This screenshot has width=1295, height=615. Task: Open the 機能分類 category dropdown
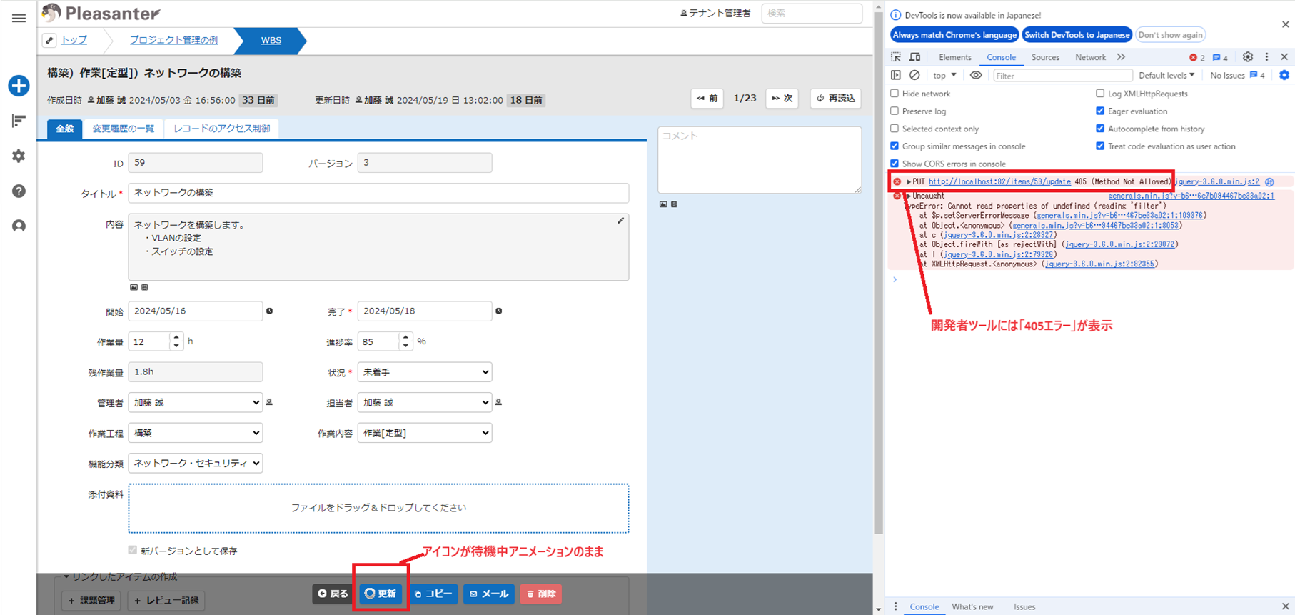[196, 463]
